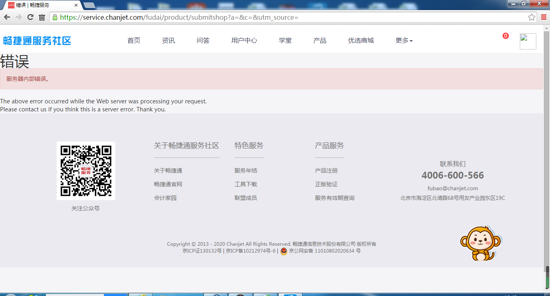This screenshot has width=550, height=296.
Task: Open the 首页 nav item
Action: click(x=134, y=41)
